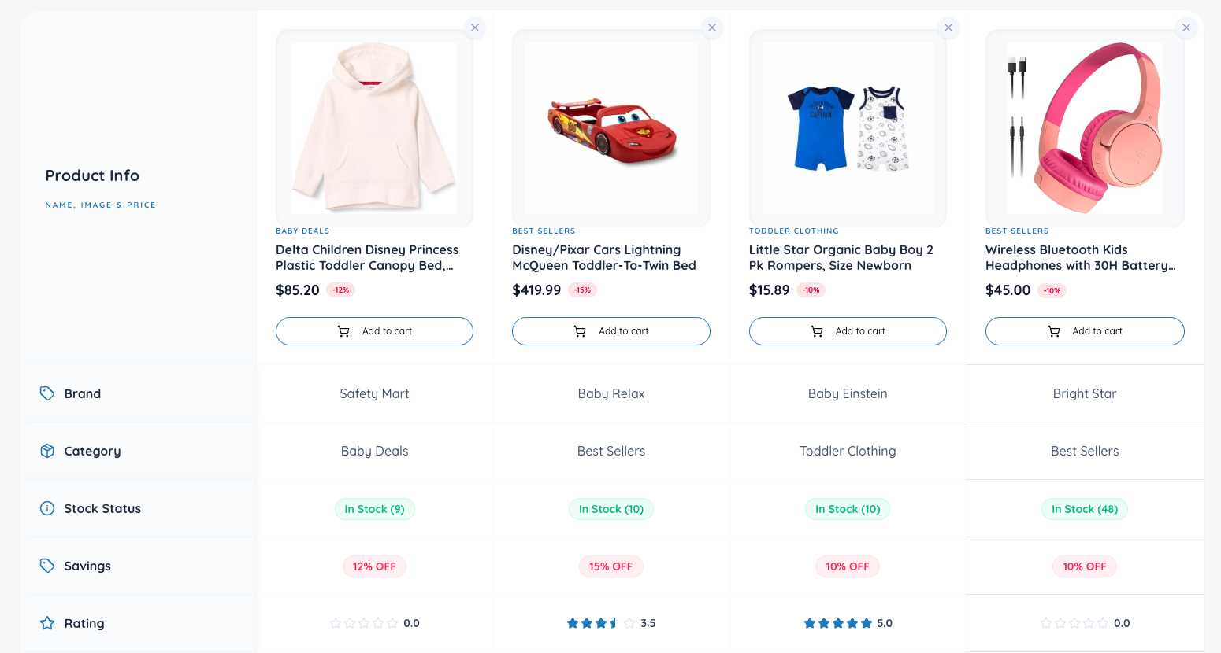The image size is (1221, 653).
Task: Remove wireless headphones from comparison
Action: (1186, 28)
